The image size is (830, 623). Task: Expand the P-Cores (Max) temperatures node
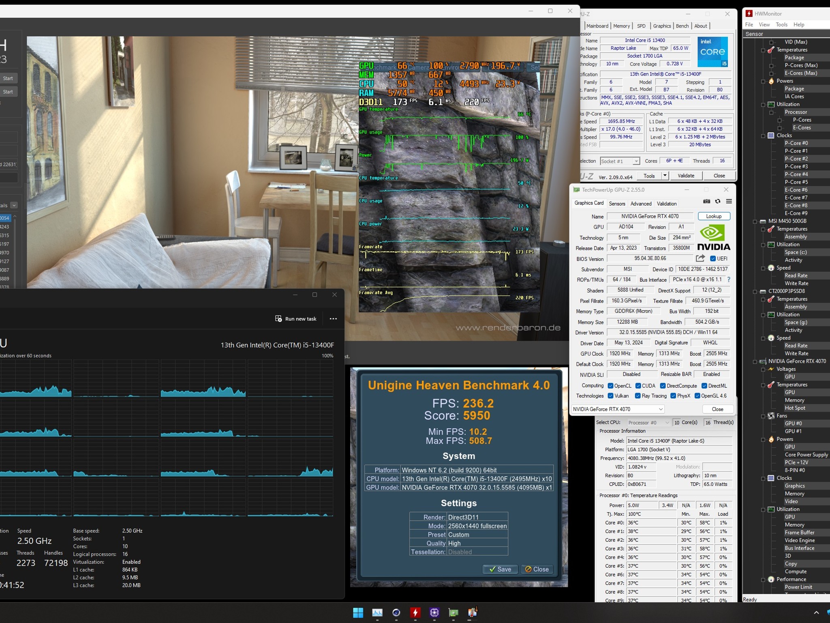coord(771,66)
